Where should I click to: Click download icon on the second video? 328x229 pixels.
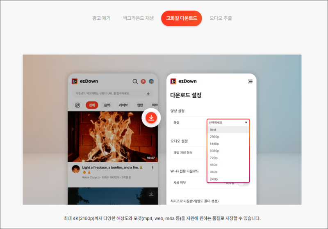(151, 194)
